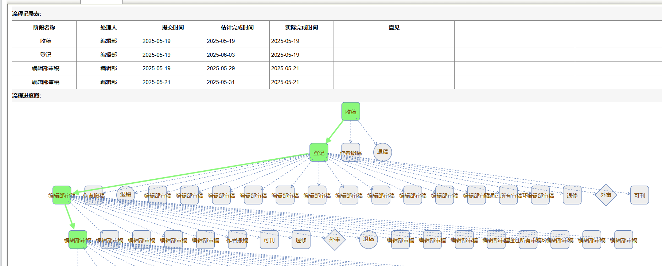Select the 外审 diamond in the bottom row
The width and height of the screenshot is (662, 266).
[x=334, y=239]
